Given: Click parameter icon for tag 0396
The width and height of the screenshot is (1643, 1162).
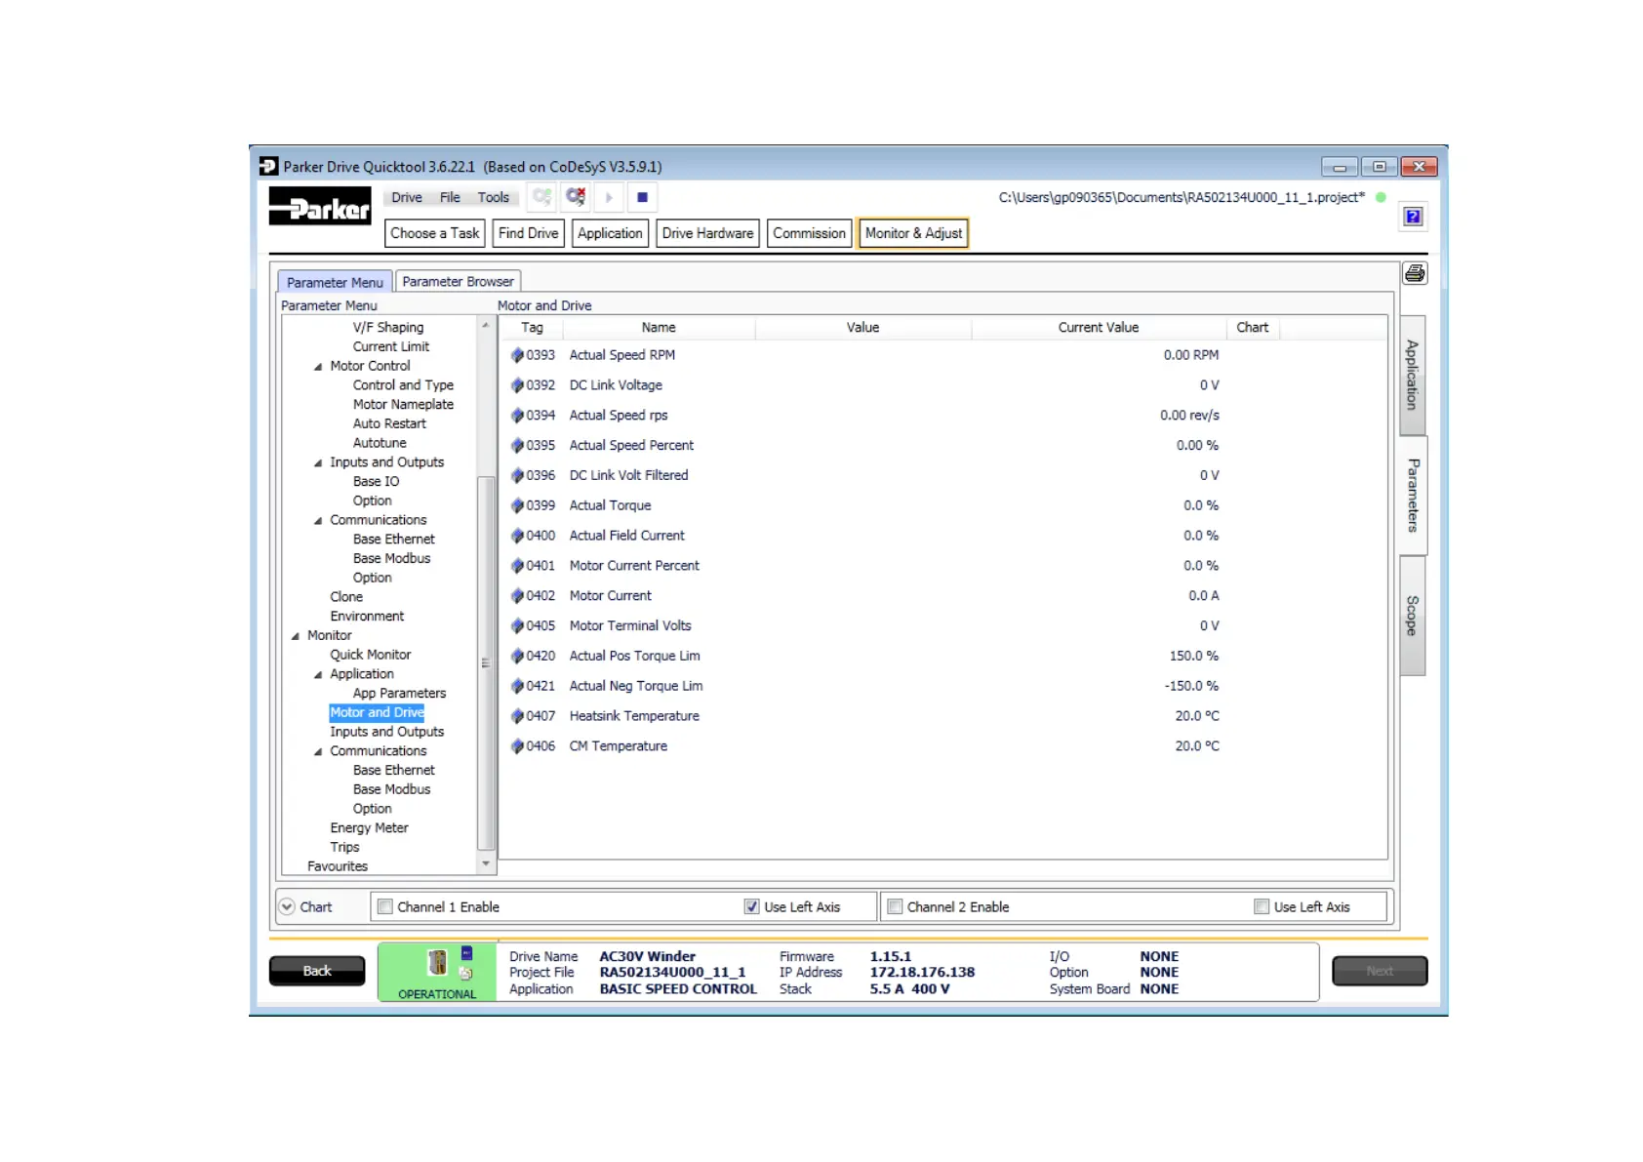Looking at the screenshot, I should (x=517, y=475).
